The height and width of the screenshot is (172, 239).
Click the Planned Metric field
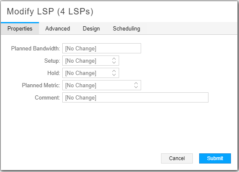point(102,85)
